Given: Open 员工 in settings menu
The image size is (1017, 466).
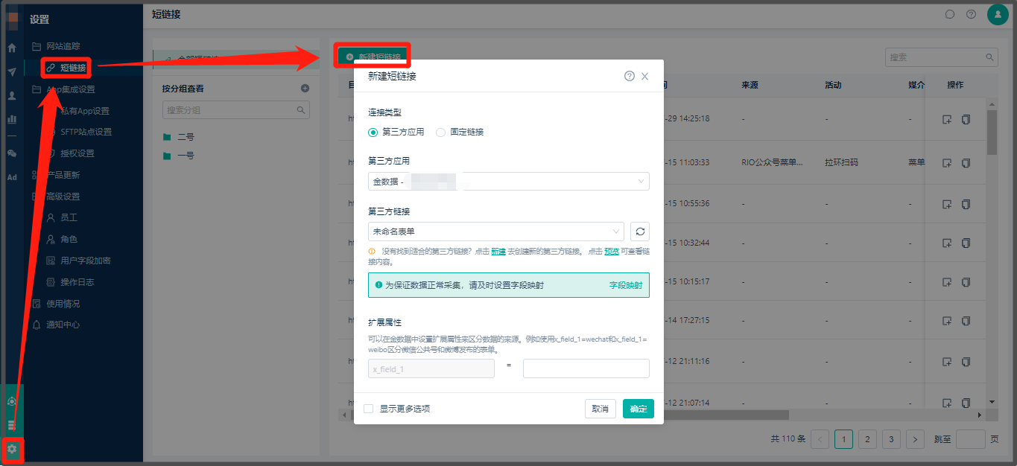Looking at the screenshot, I should [69, 218].
